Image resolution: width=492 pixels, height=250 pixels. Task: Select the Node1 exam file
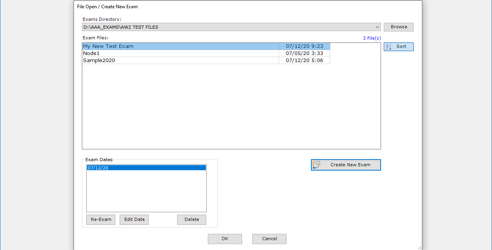pos(92,53)
